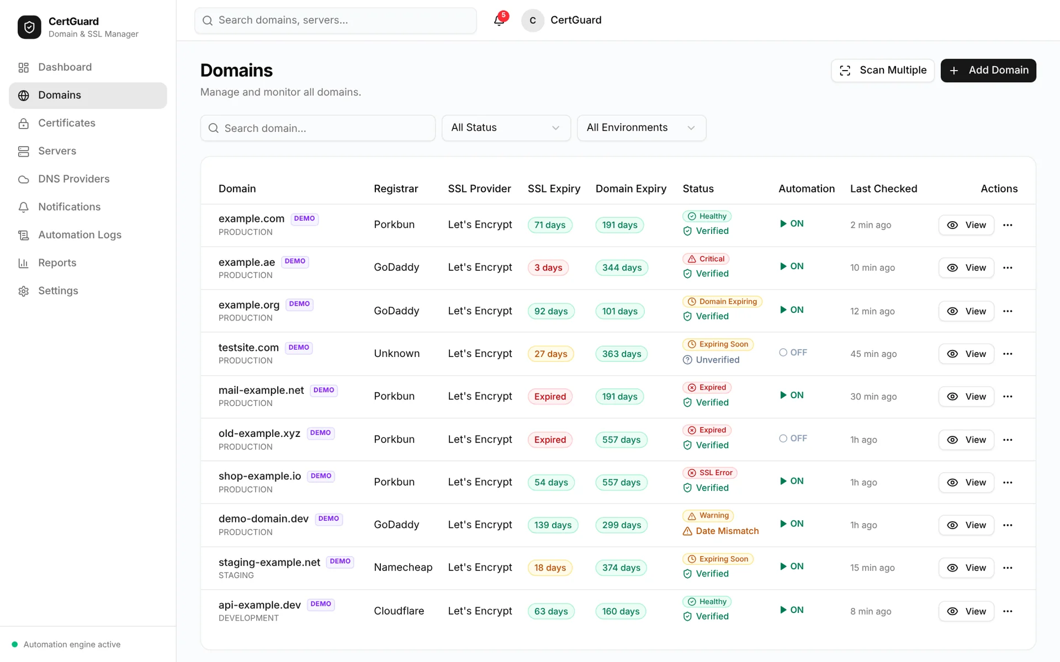
Task: Open more actions for api-example.dev
Action: [1008, 611]
